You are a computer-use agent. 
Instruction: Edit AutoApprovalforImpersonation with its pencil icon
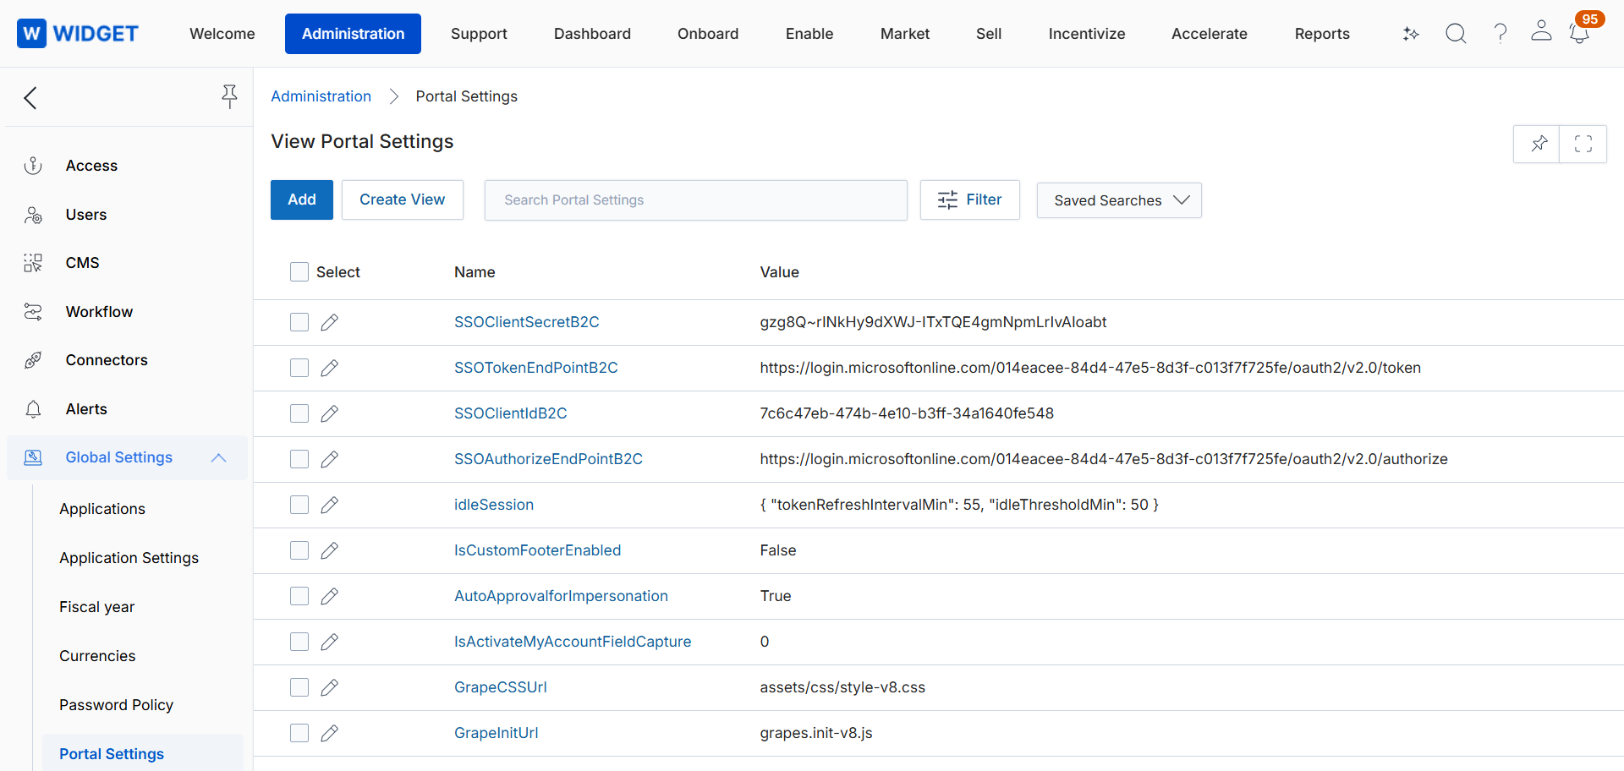coord(330,596)
